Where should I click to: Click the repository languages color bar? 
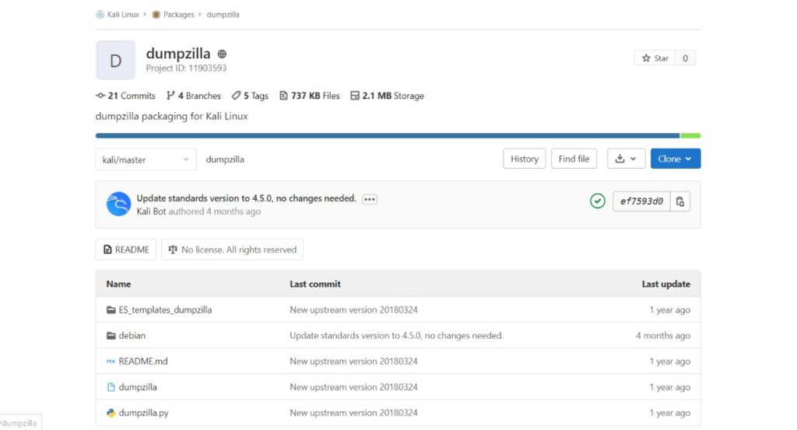pos(398,135)
